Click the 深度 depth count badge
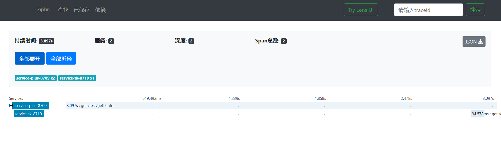 [x=191, y=41]
